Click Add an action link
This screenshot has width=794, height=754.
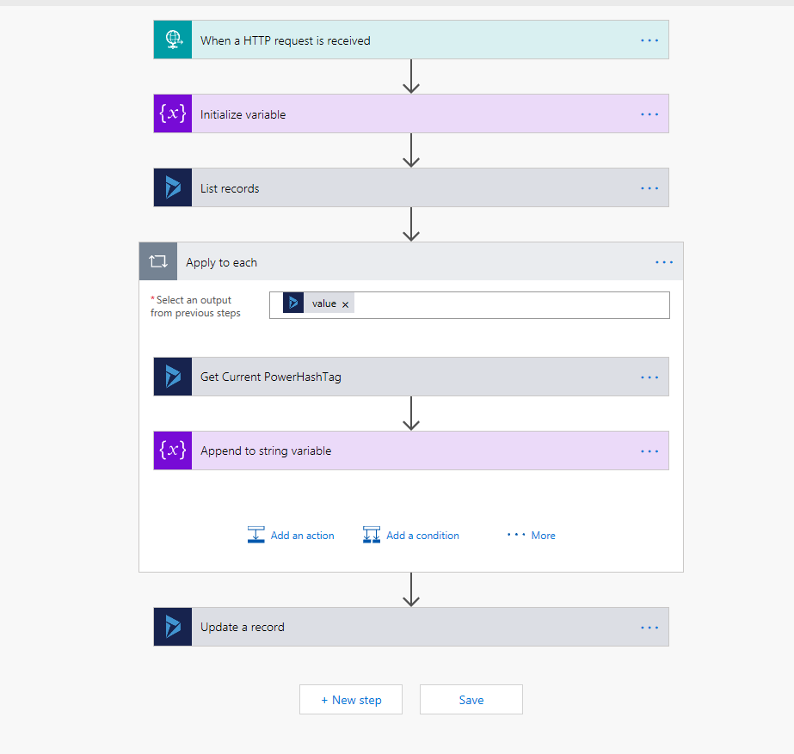292,536
